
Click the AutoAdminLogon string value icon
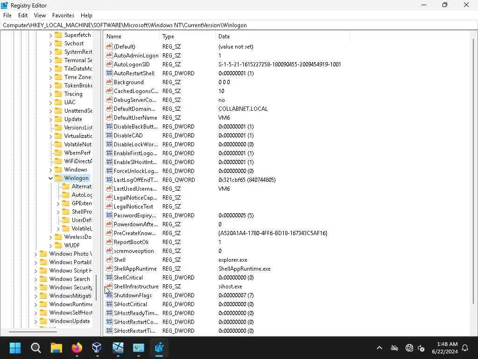(109, 55)
